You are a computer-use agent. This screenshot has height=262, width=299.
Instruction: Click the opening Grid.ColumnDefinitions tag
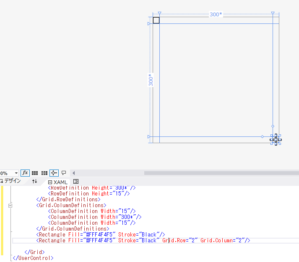(71, 205)
